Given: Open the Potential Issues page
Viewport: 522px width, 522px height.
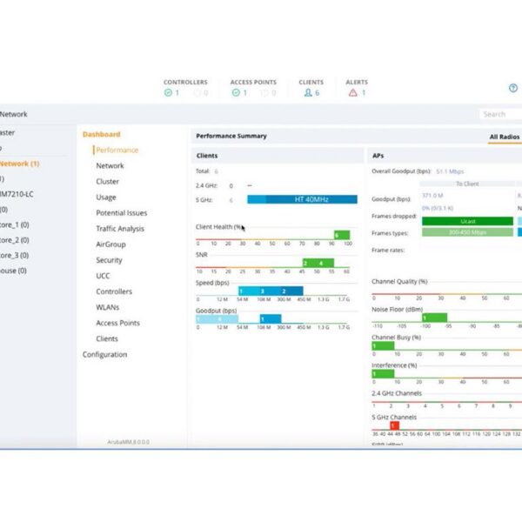Looking at the screenshot, I should point(121,213).
